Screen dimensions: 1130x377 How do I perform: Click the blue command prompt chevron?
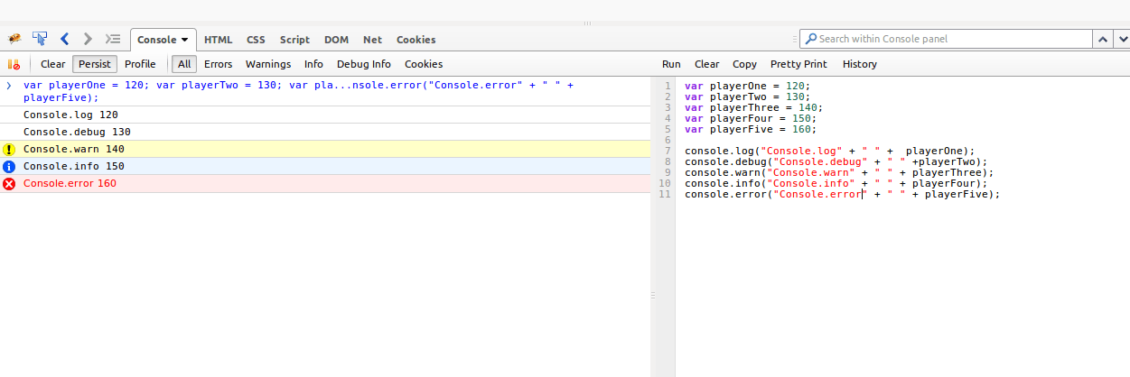8,86
